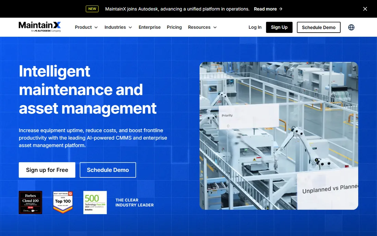
Task: Expand the Product dropdown menu
Action: click(86, 27)
